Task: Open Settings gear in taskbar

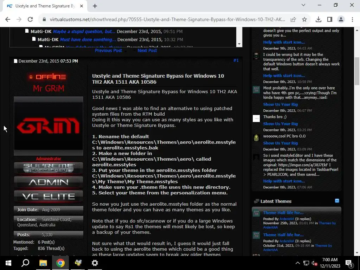Action: click(x=95, y=263)
